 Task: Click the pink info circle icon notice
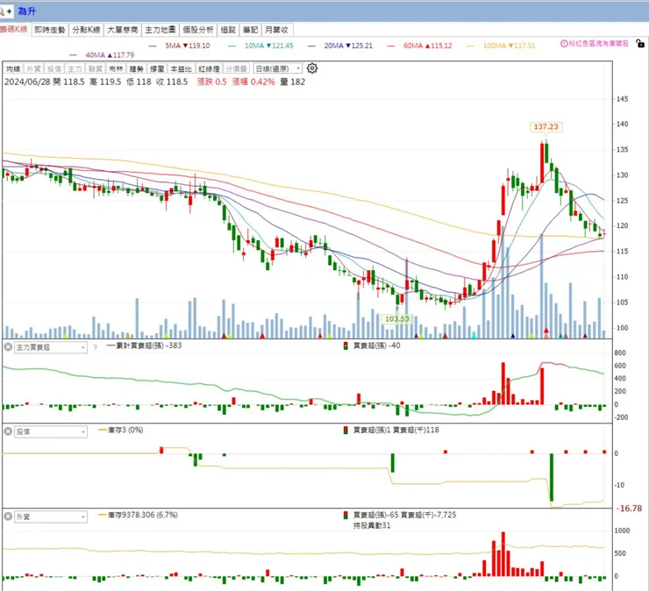564,43
